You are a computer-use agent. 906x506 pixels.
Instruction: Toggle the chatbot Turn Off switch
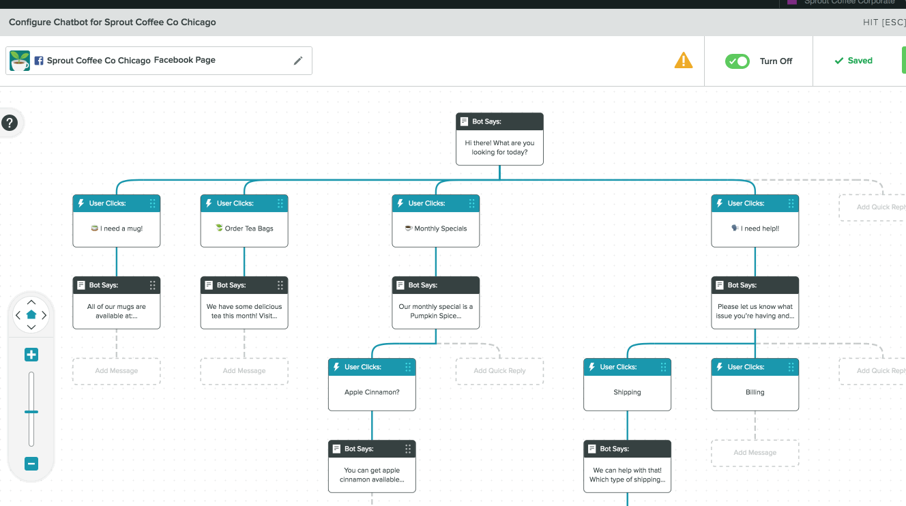coord(737,61)
